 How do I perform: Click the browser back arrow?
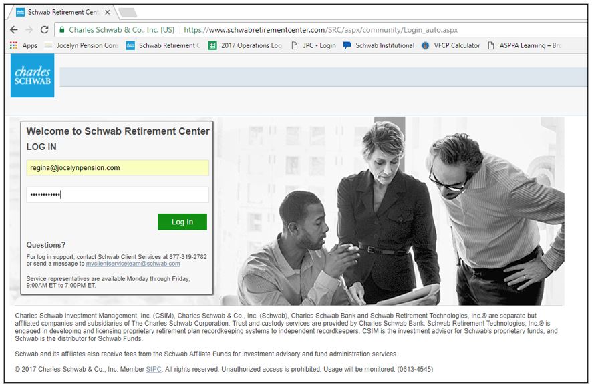click(14, 30)
